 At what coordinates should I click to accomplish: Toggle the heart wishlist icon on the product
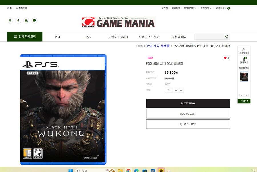click(x=225, y=57)
